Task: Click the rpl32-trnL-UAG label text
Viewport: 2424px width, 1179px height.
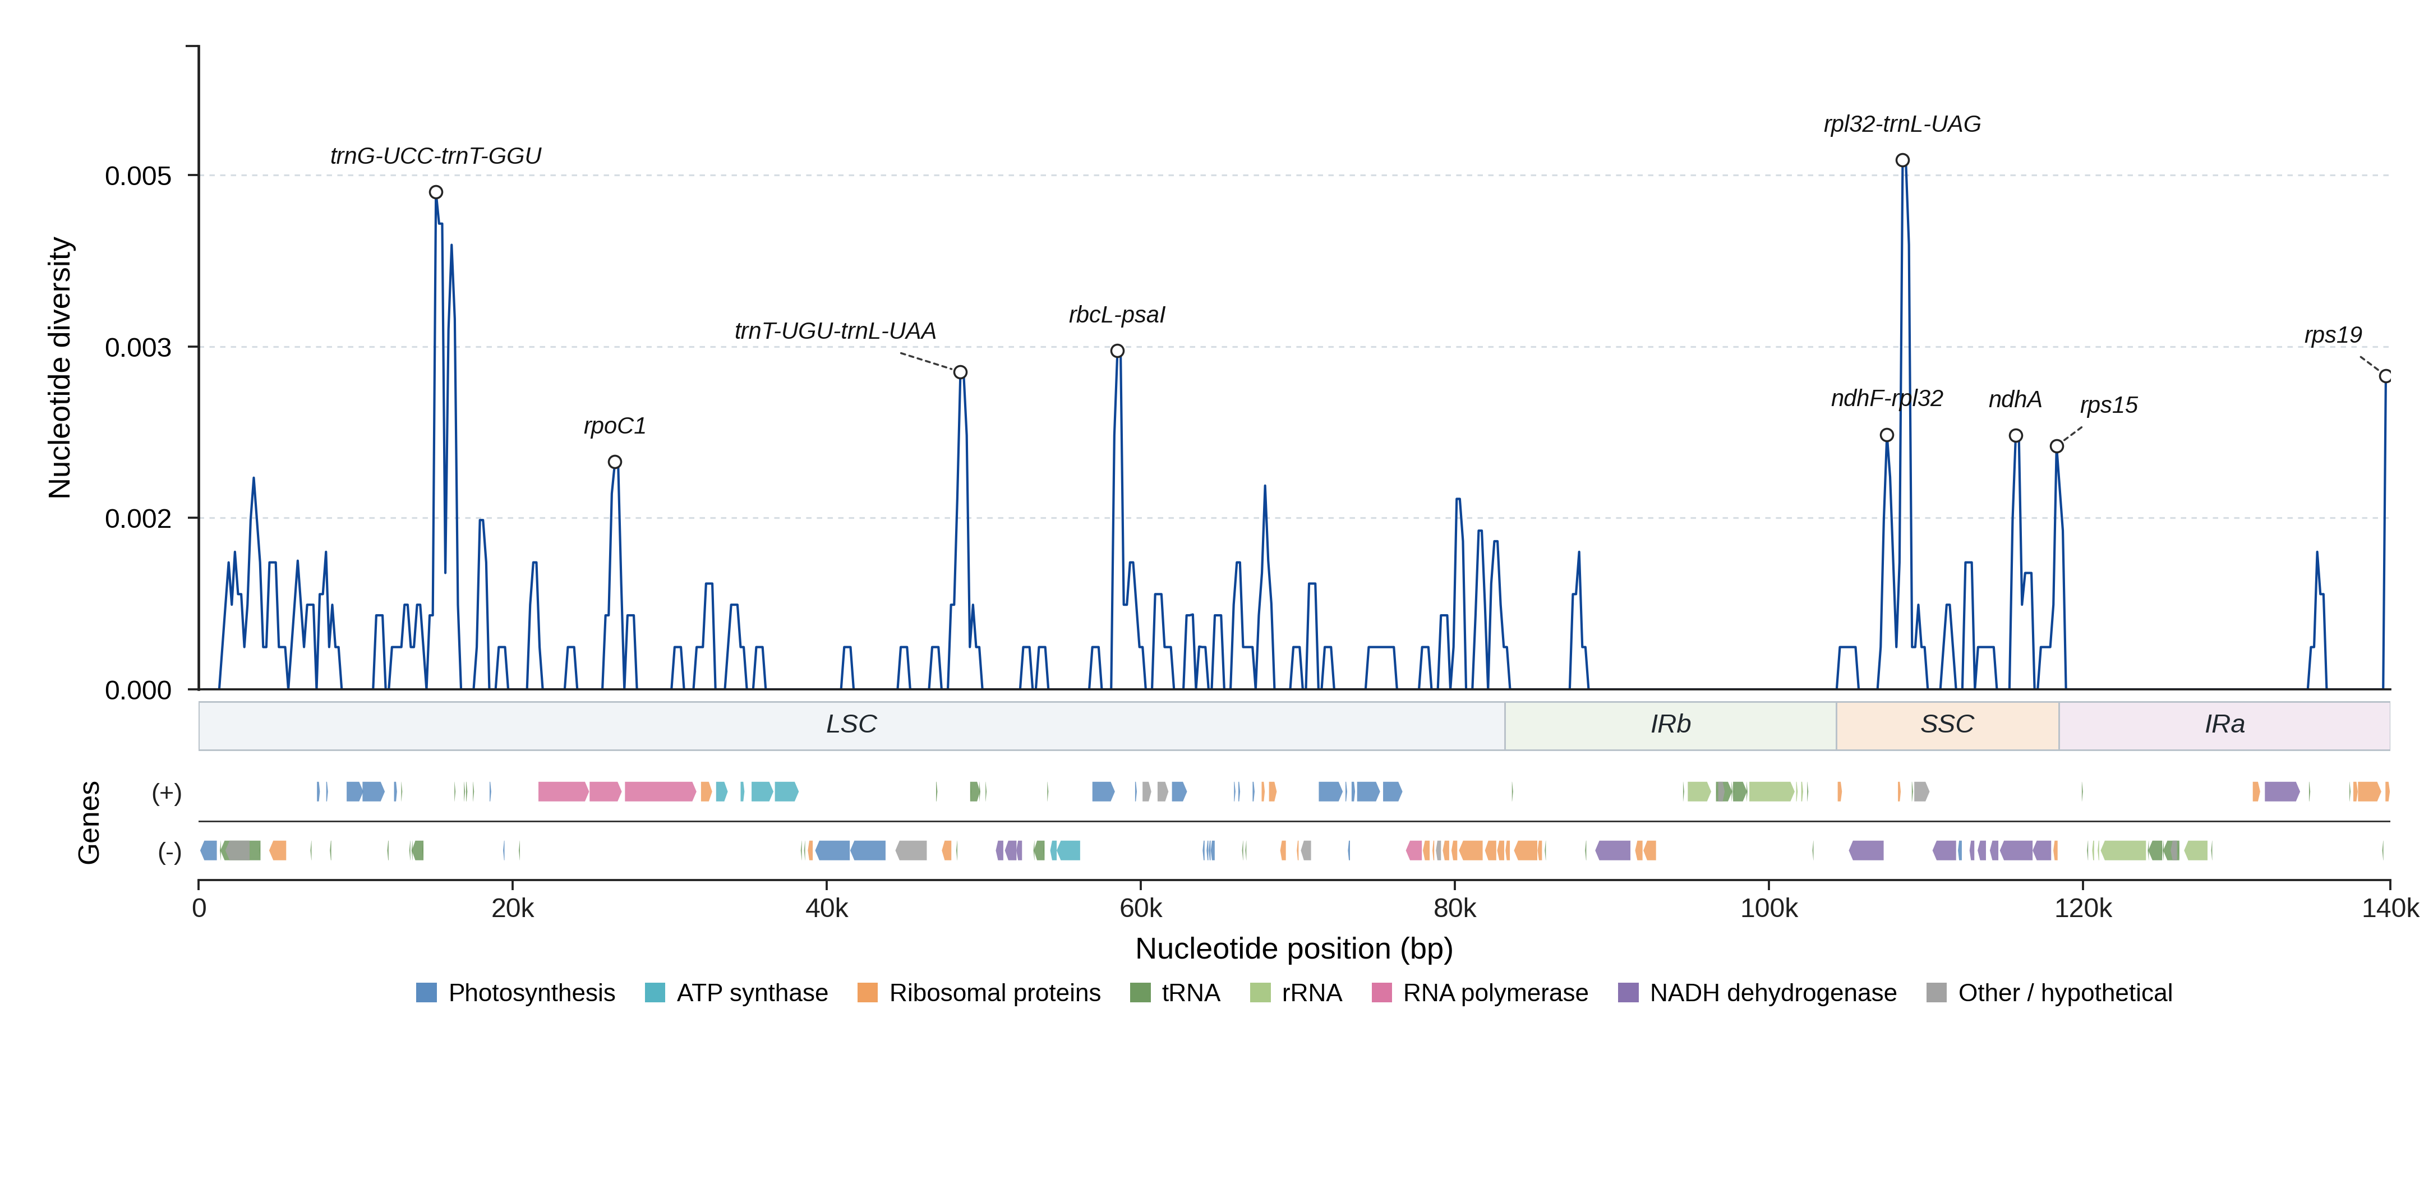Action: click(x=1902, y=124)
